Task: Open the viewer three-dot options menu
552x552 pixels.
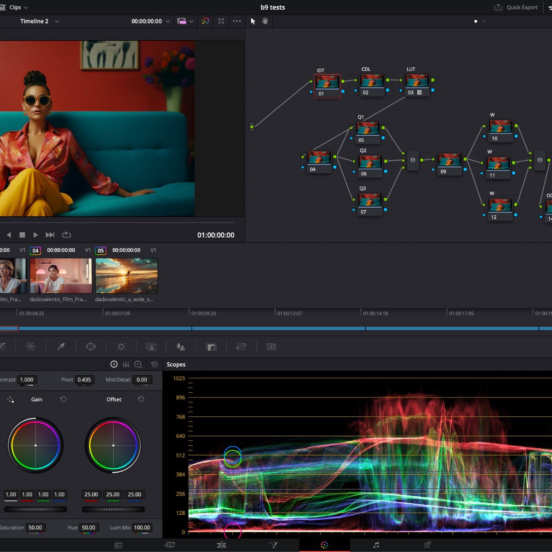Action: (x=237, y=21)
